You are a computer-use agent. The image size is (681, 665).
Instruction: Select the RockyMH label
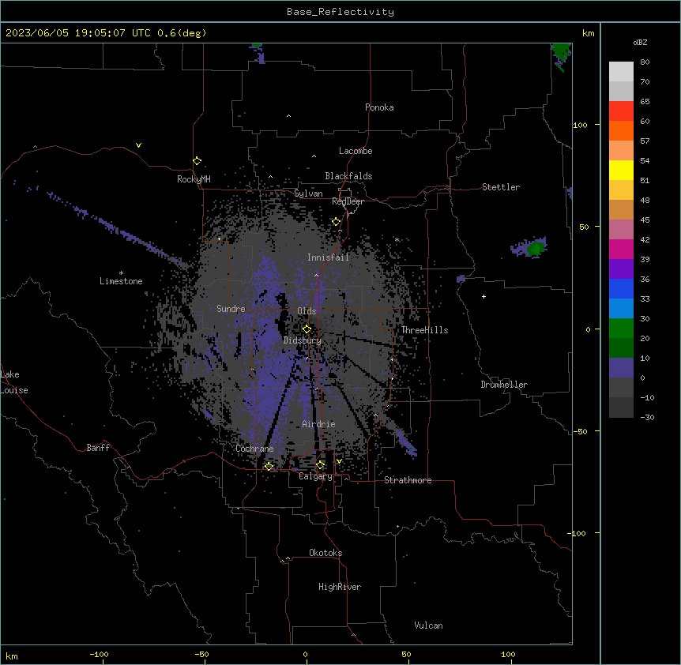(194, 179)
